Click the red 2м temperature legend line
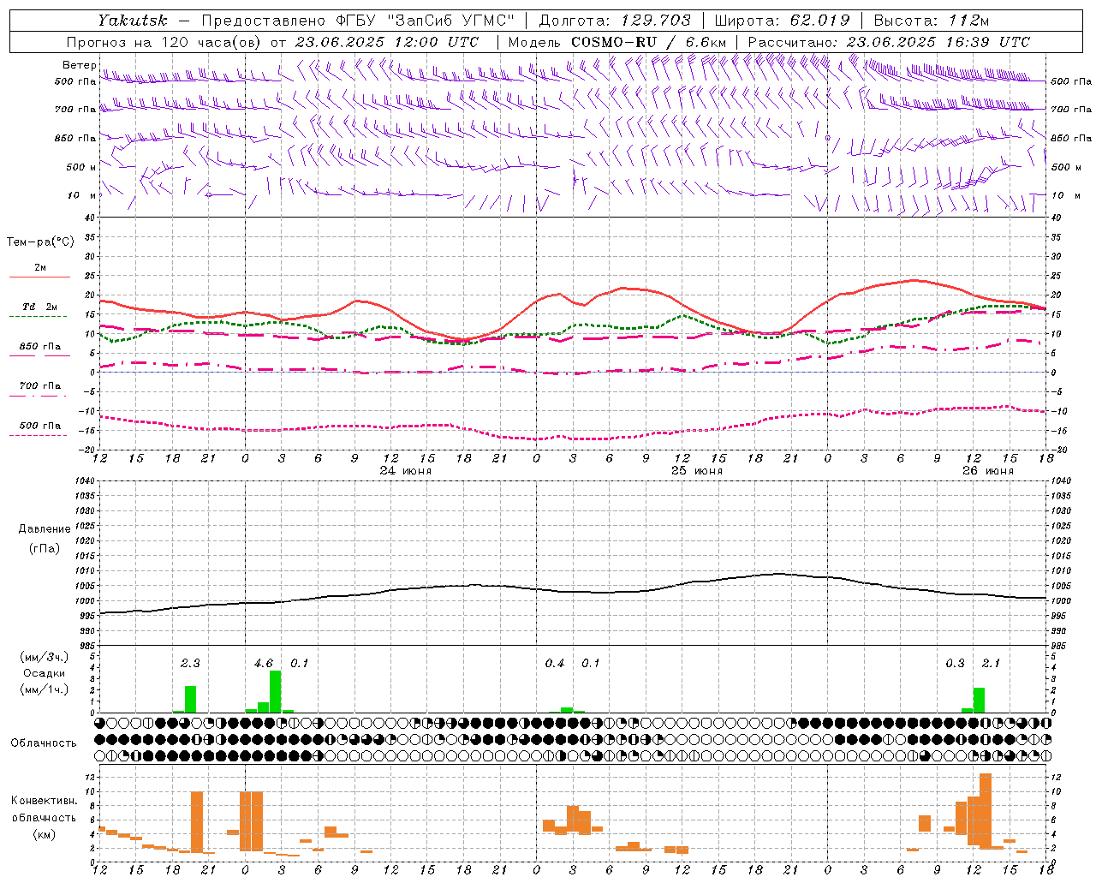The width and height of the screenshot is (1096, 877). [x=39, y=277]
